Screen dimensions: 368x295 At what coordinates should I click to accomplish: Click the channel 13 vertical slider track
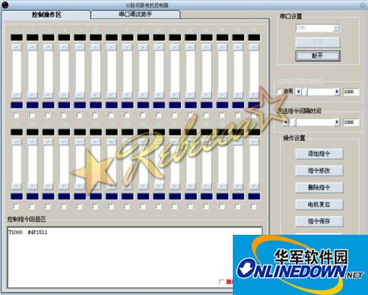pos(207,71)
